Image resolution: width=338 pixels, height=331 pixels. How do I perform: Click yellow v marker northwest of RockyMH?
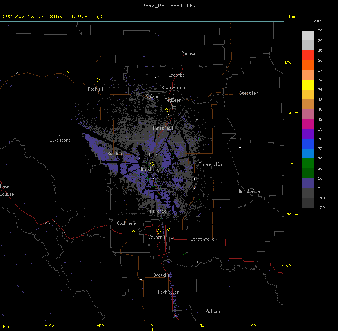pos(69,72)
